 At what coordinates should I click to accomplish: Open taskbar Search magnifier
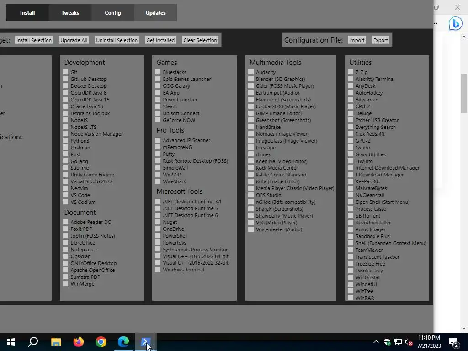pos(33,342)
